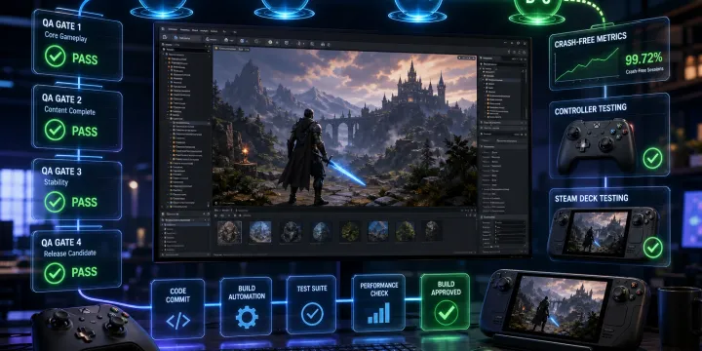Click the bar chart icon under Performance Check
702x351 pixels.
[378, 313]
